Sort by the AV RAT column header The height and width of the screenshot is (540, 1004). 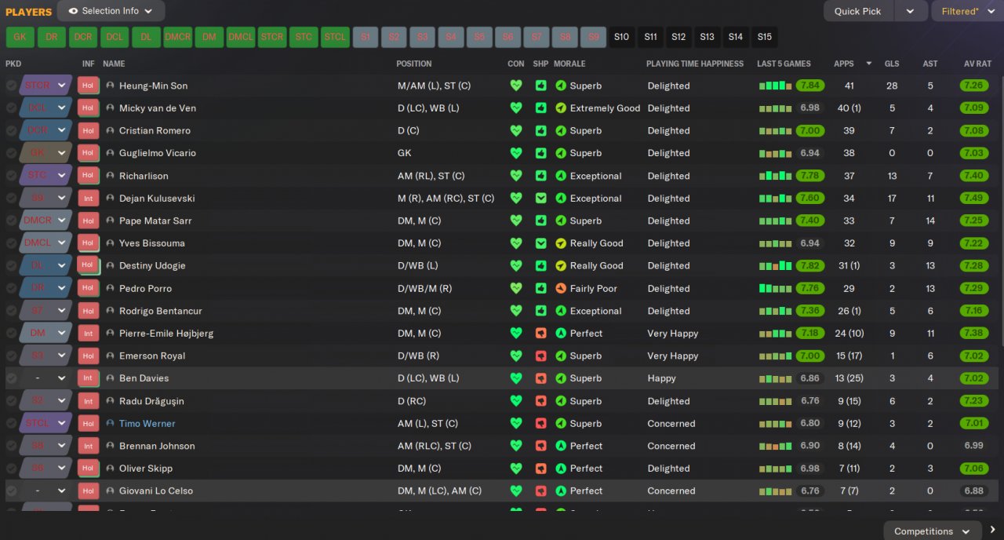[977, 64]
